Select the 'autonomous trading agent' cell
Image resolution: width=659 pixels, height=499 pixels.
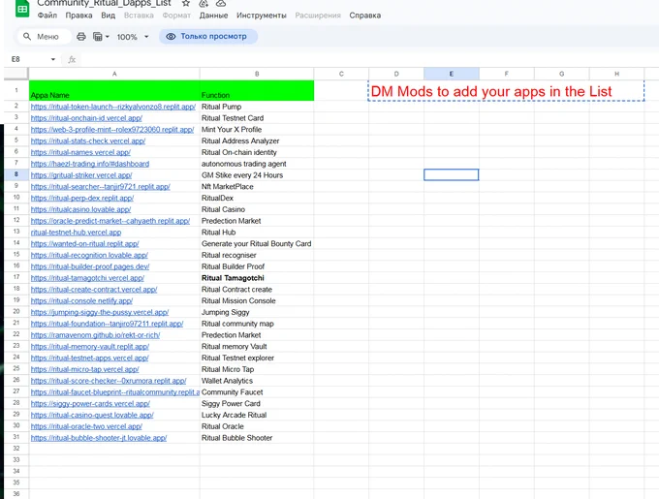257,164
